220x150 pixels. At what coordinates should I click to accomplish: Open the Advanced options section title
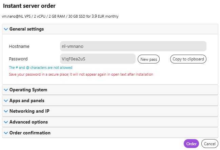point(28,122)
